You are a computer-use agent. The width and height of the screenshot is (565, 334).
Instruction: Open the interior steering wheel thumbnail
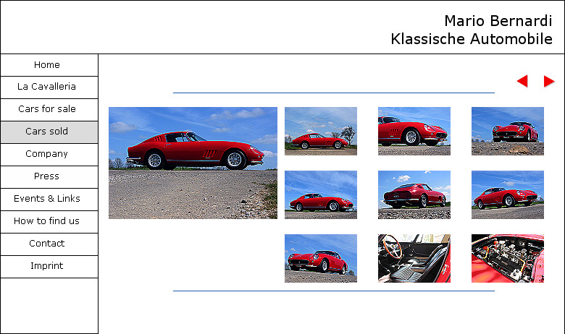[x=414, y=259]
